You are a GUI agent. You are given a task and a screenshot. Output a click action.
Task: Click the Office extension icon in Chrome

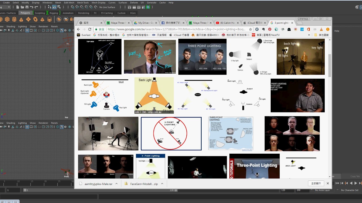click(x=308, y=29)
